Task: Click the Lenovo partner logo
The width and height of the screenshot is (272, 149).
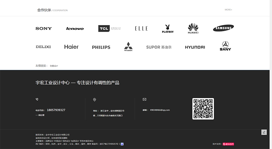Action: tap(75, 28)
